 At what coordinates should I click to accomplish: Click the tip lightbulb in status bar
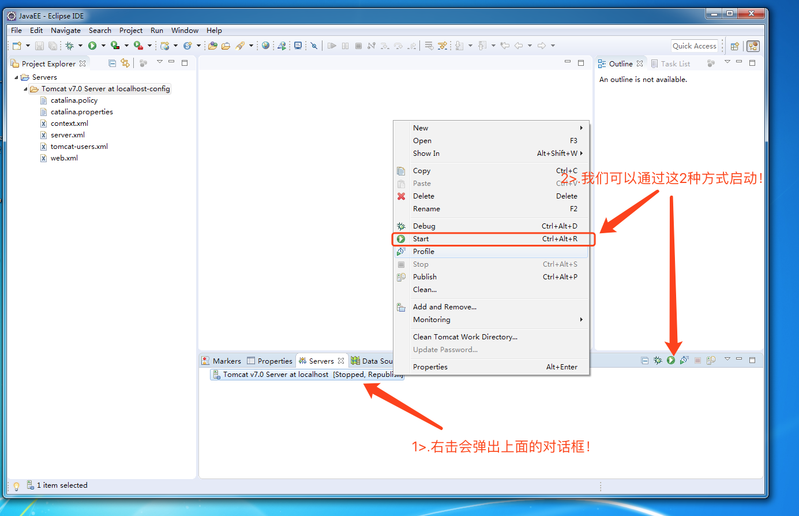tap(16, 486)
